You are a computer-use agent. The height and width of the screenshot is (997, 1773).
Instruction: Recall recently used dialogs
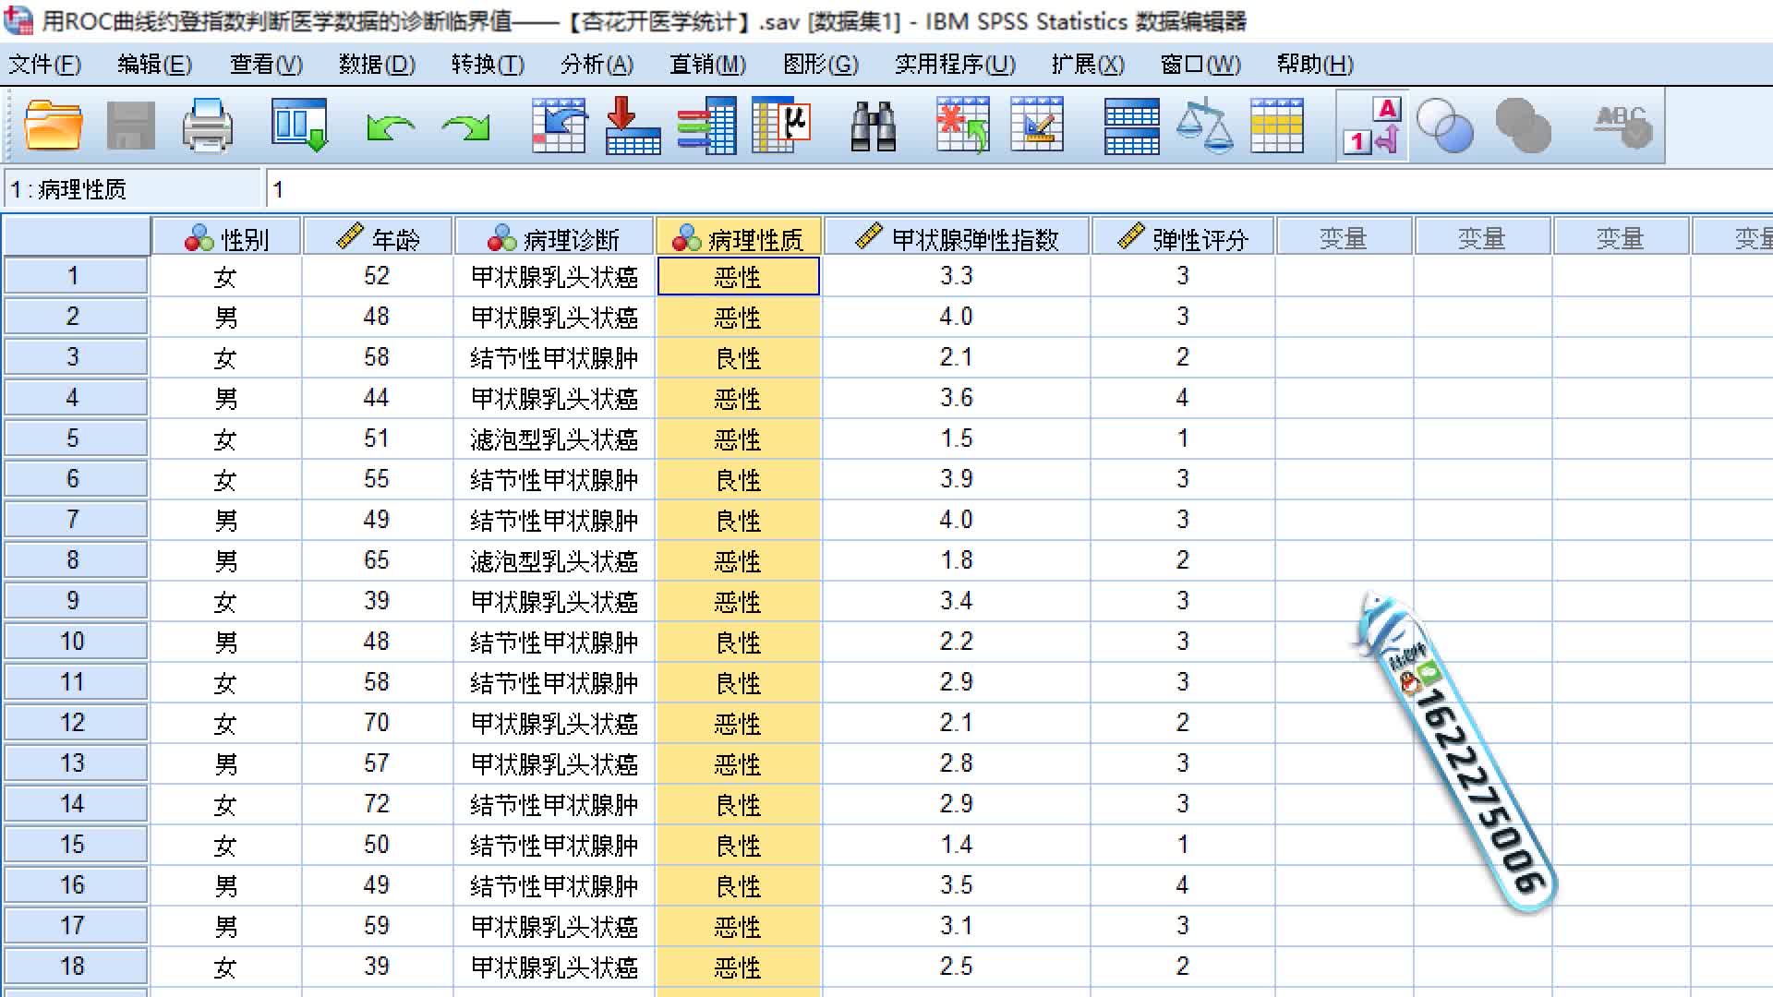point(297,126)
